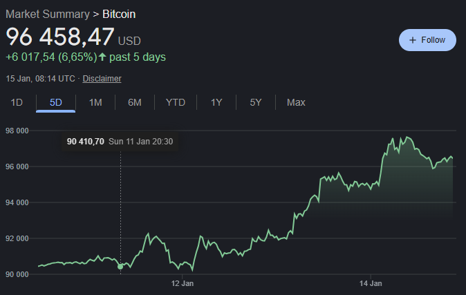
Task: Click the +6 017,54 (6,65%) change text
Action: [x=51, y=57]
